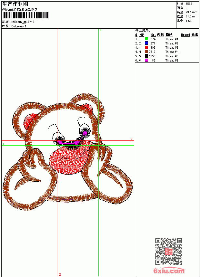Click the brown Thread #4 color swatch
The image size is (200, 277).
click(146, 52)
